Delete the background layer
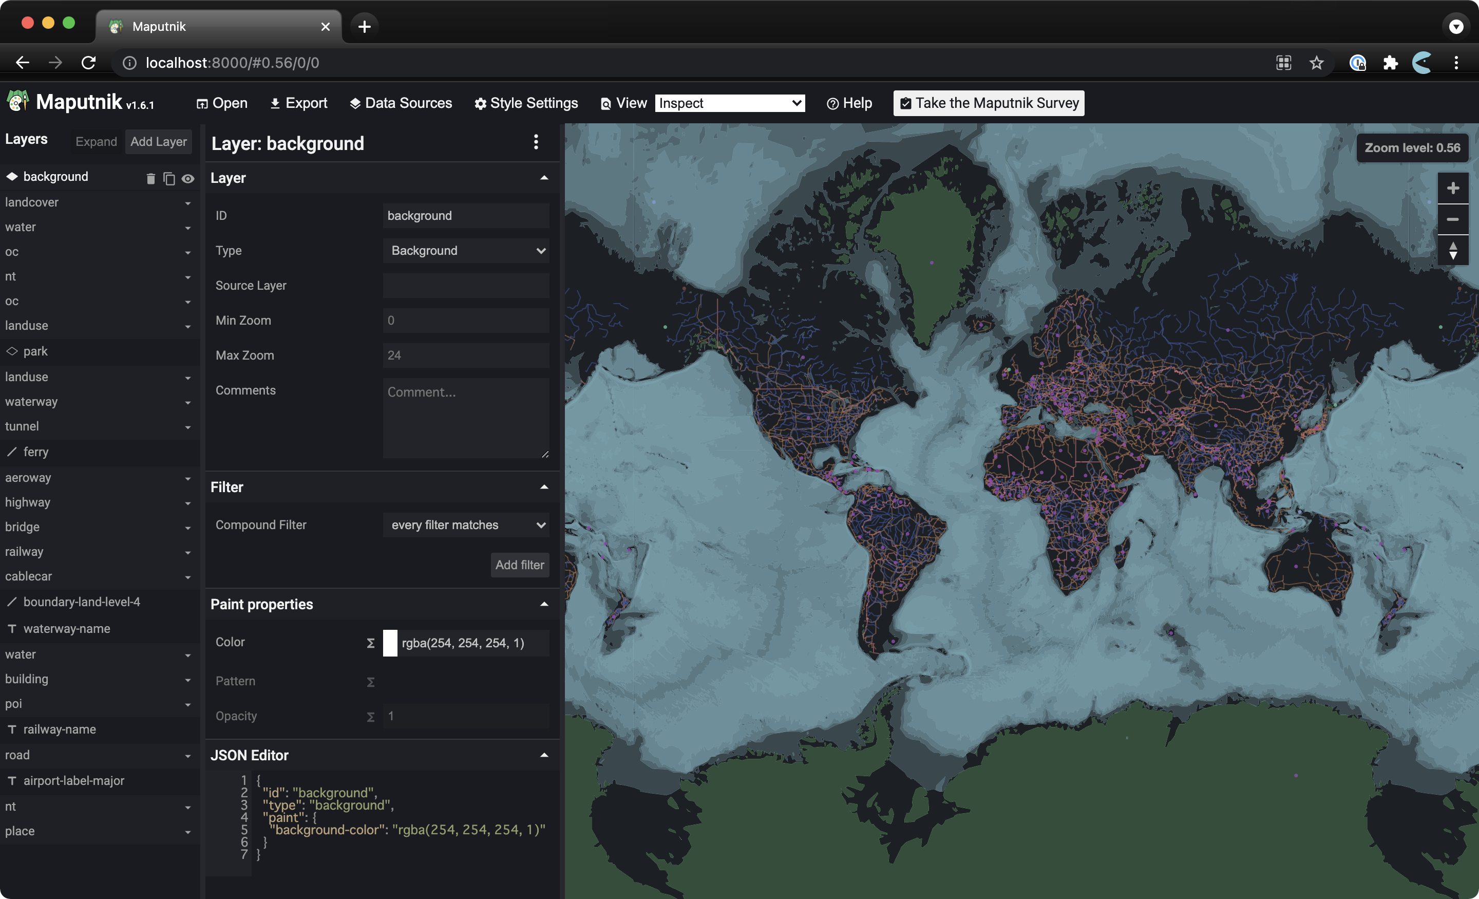This screenshot has width=1479, height=899. click(150, 178)
